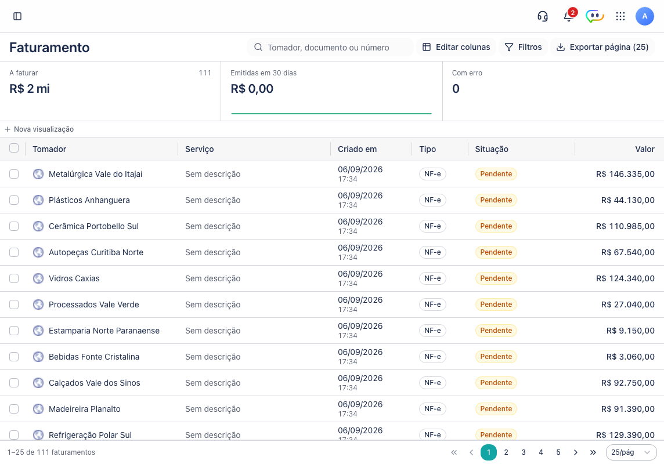Add a Nova visualização view
This screenshot has height=464, width=664.
click(39, 129)
